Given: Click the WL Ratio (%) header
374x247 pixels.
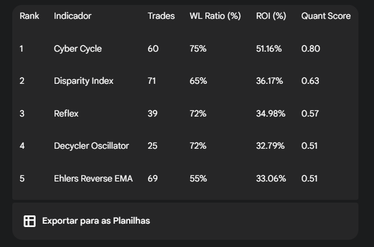Looking at the screenshot, I should (x=215, y=16).
